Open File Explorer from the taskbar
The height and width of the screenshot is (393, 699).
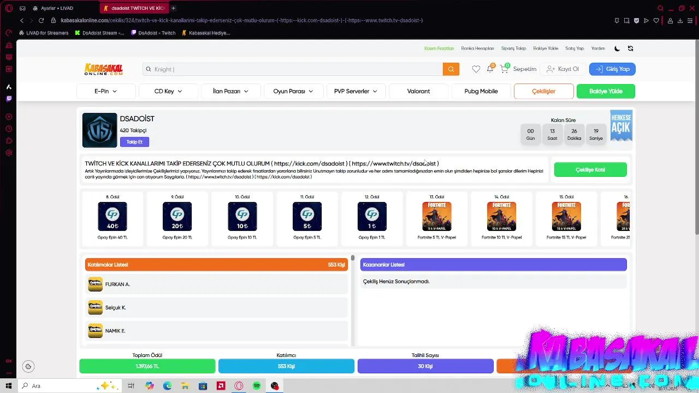tap(185, 386)
